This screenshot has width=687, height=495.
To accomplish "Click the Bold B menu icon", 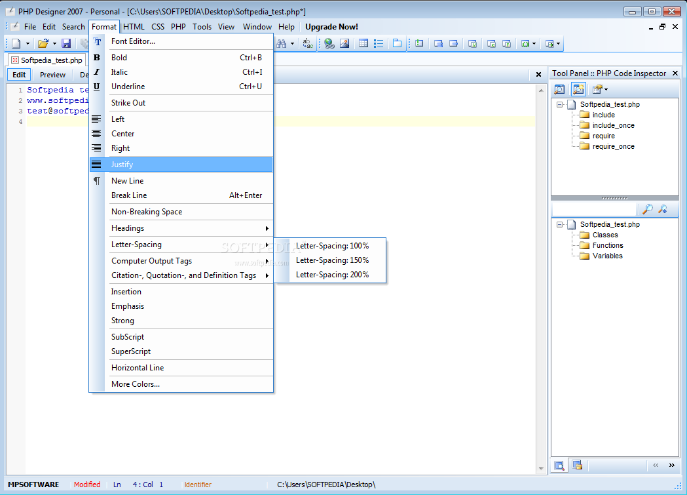I will (x=97, y=58).
